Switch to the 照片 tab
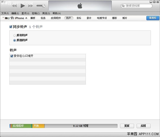This screenshot has width=160, height=137. (125, 18)
